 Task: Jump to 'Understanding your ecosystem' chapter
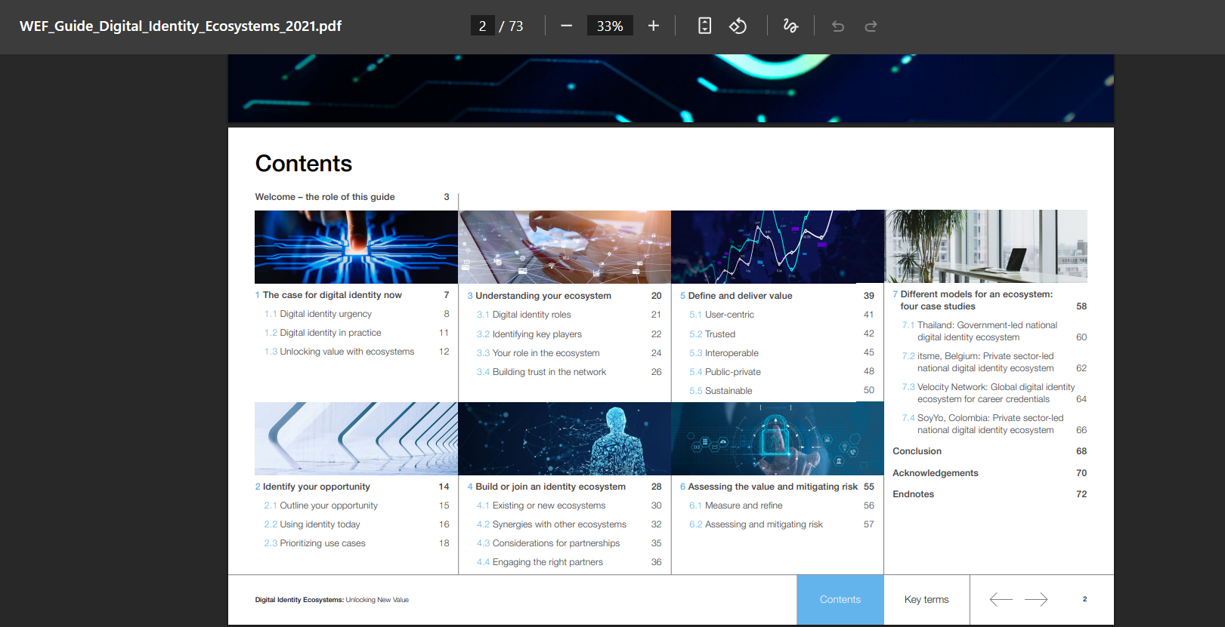coord(543,296)
